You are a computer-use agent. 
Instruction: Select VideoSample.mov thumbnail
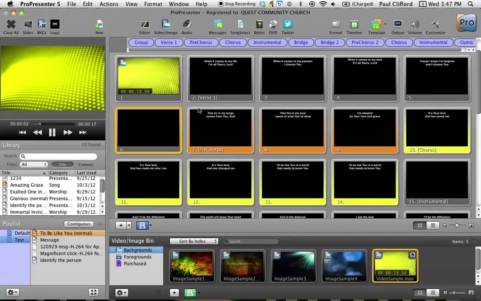tap(395, 266)
